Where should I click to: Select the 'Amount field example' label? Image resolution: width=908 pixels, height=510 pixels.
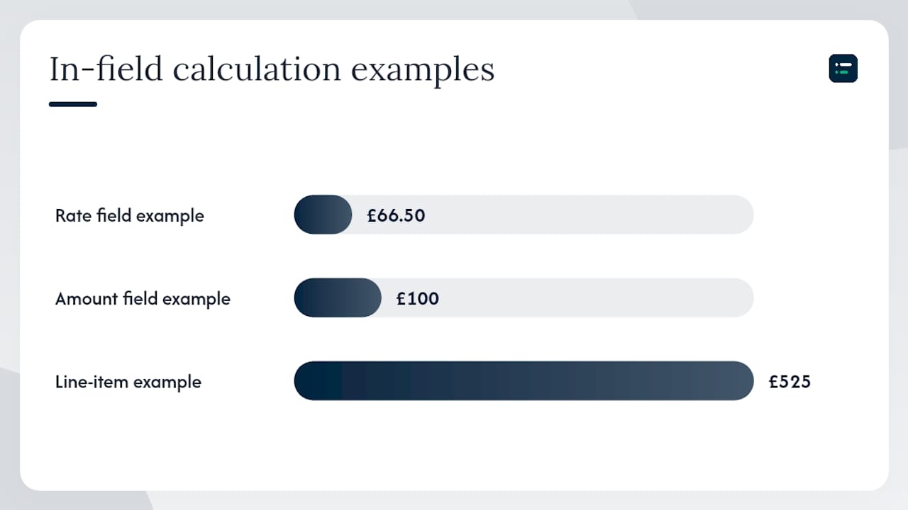pyautogui.click(x=143, y=298)
